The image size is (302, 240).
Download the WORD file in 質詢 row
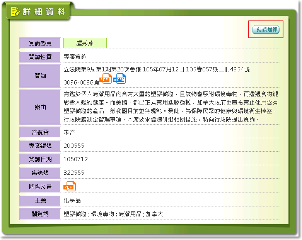coord(119,79)
